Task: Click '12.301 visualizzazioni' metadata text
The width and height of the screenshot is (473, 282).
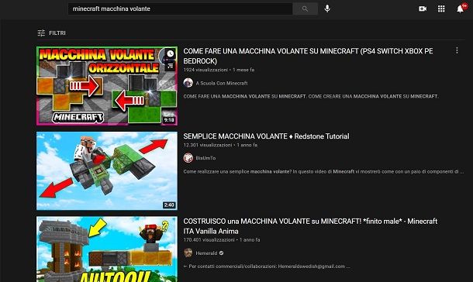Action: click(208, 145)
